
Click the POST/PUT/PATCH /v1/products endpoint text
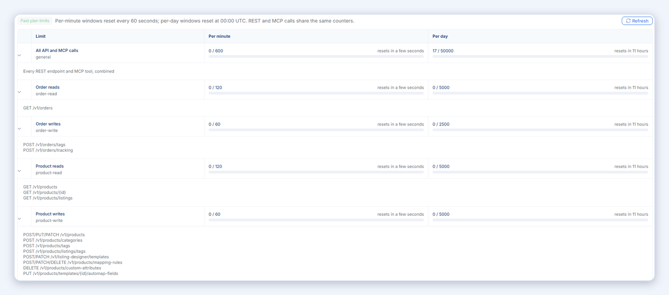[54, 234]
